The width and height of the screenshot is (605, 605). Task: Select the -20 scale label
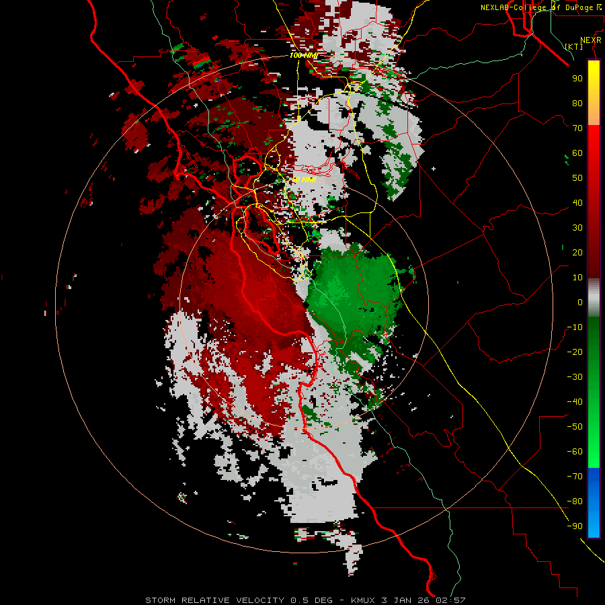tap(575, 352)
